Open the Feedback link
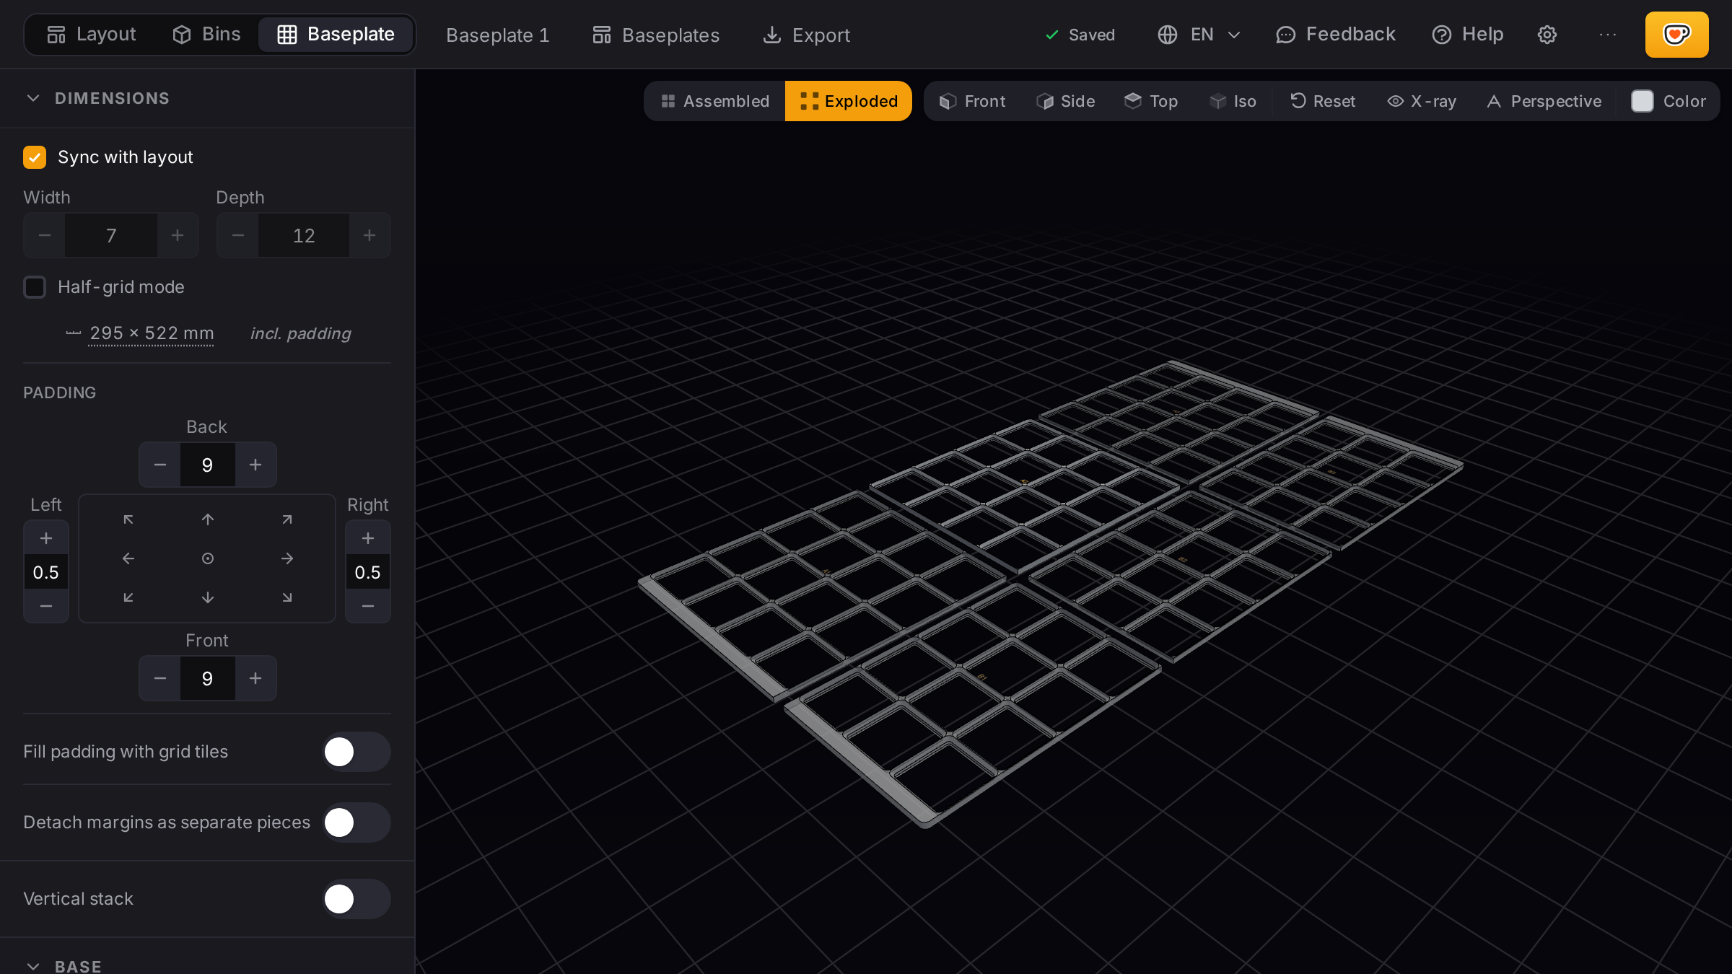This screenshot has height=974, width=1732. pyautogui.click(x=1336, y=35)
